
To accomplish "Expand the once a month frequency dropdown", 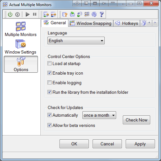I will (99, 115).
